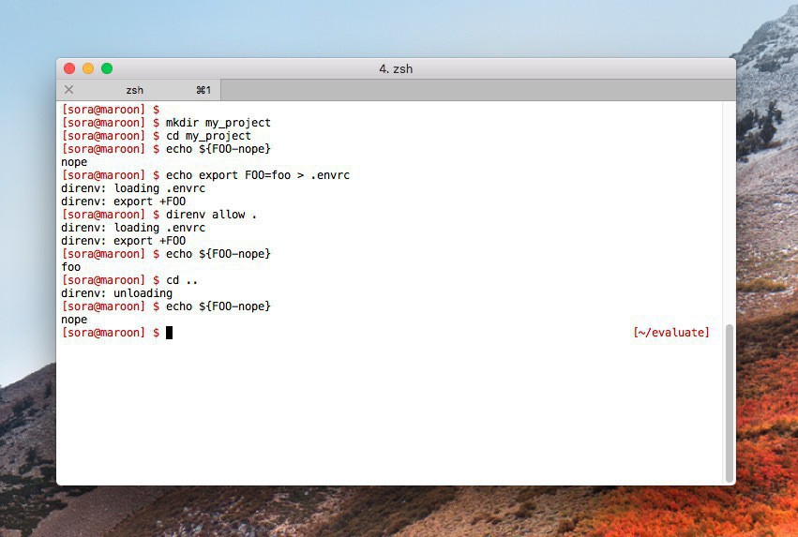The height and width of the screenshot is (537, 798).
Task: Click the '4. zsh' window title
Action: (x=396, y=68)
